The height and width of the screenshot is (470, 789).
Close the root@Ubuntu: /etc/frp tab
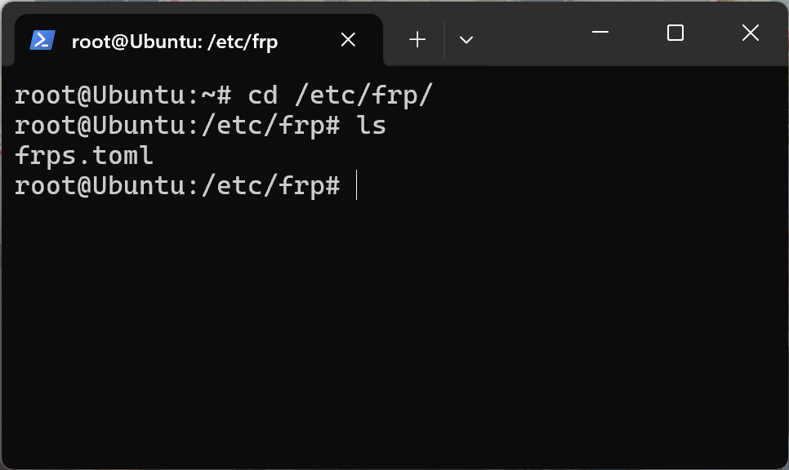click(348, 40)
